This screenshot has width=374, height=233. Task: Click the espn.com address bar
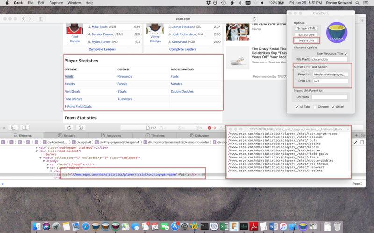183,19
